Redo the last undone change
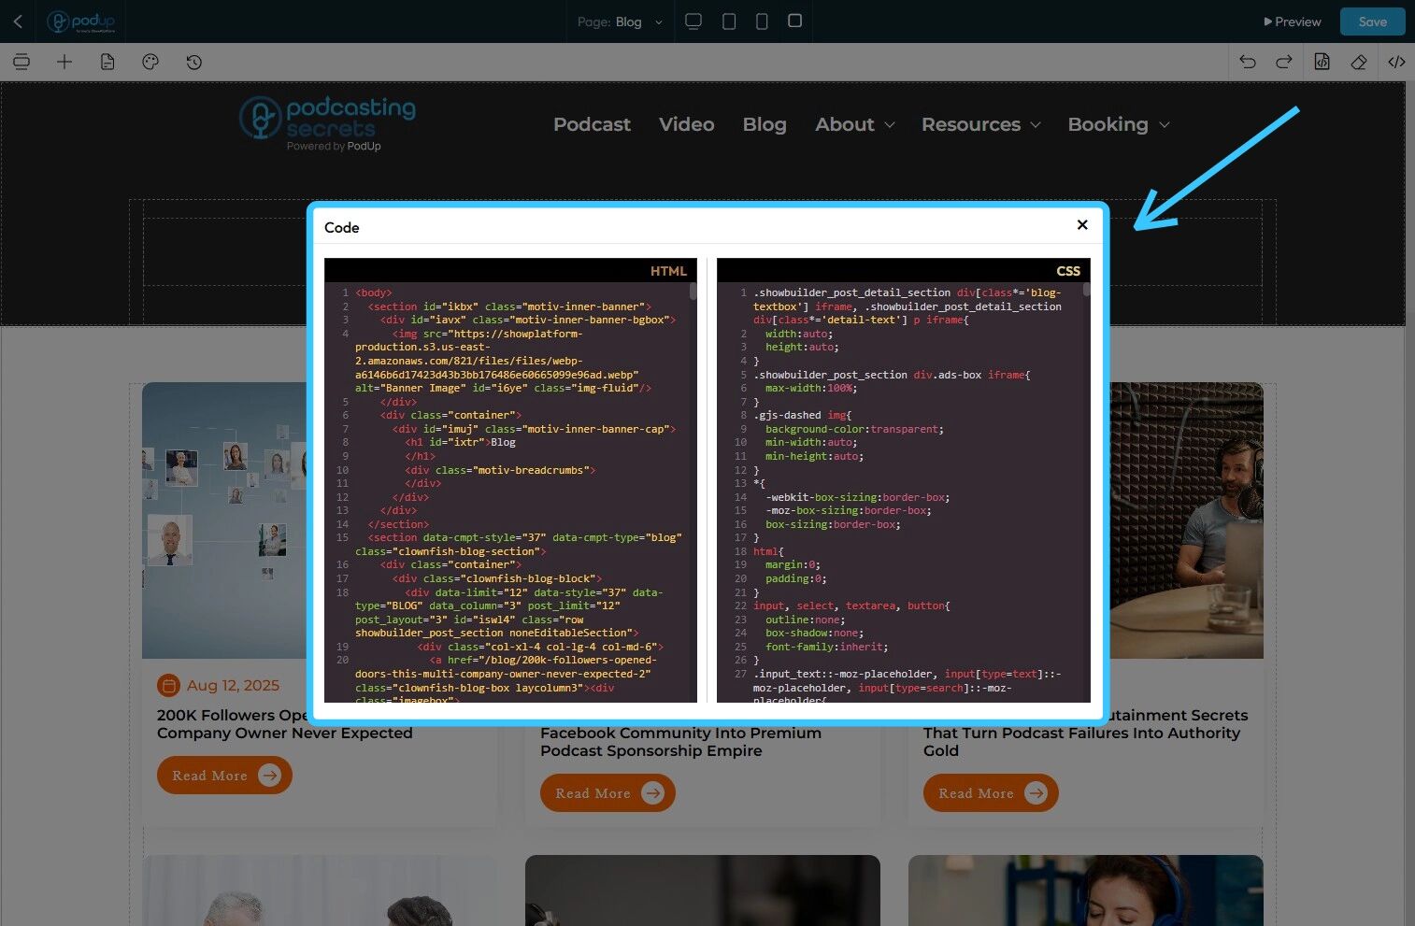This screenshot has width=1415, height=926. coord(1284,62)
